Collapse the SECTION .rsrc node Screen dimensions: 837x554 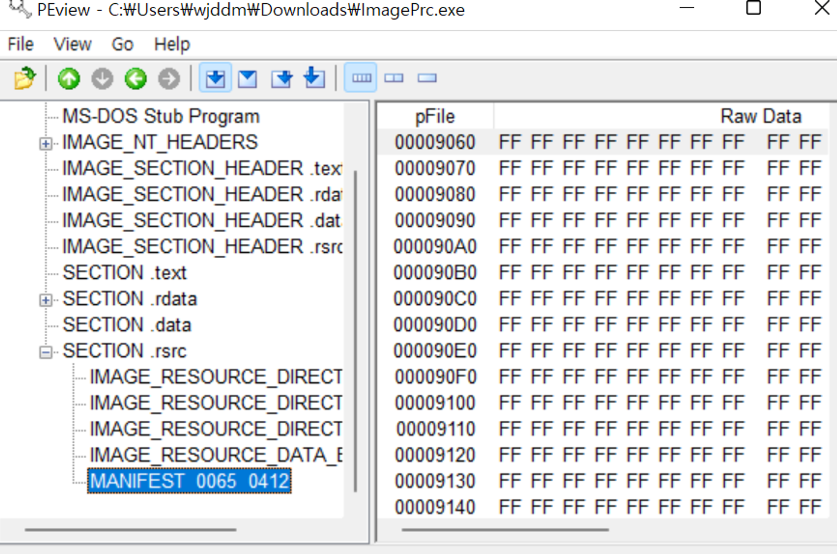46,352
